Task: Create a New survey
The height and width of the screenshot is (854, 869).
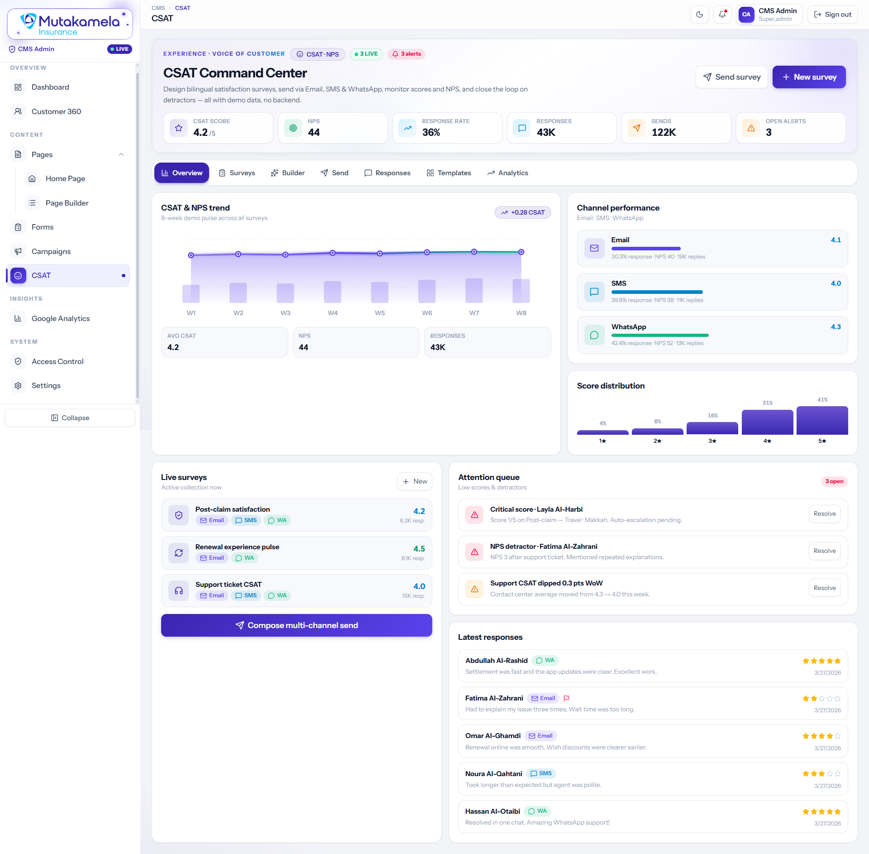Action: point(809,77)
